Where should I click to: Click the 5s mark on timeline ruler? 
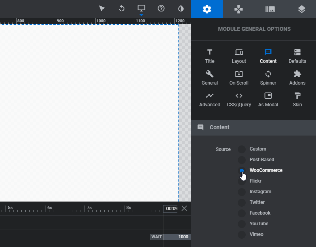coord(10,208)
